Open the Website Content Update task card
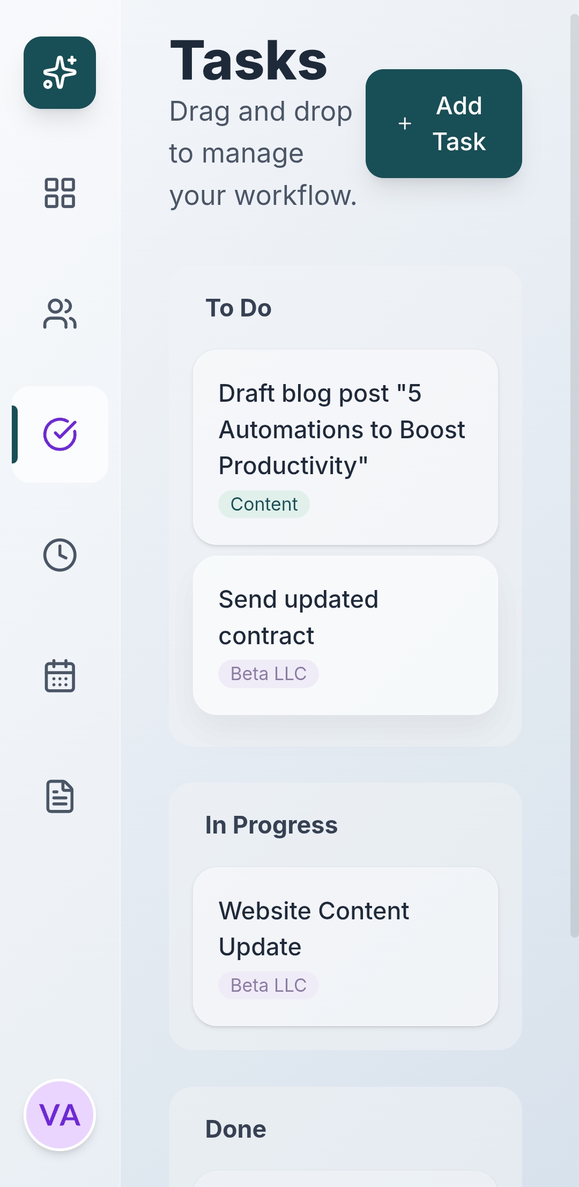The height and width of the screenshot is (1187, 579). click(x=345, y=947)
